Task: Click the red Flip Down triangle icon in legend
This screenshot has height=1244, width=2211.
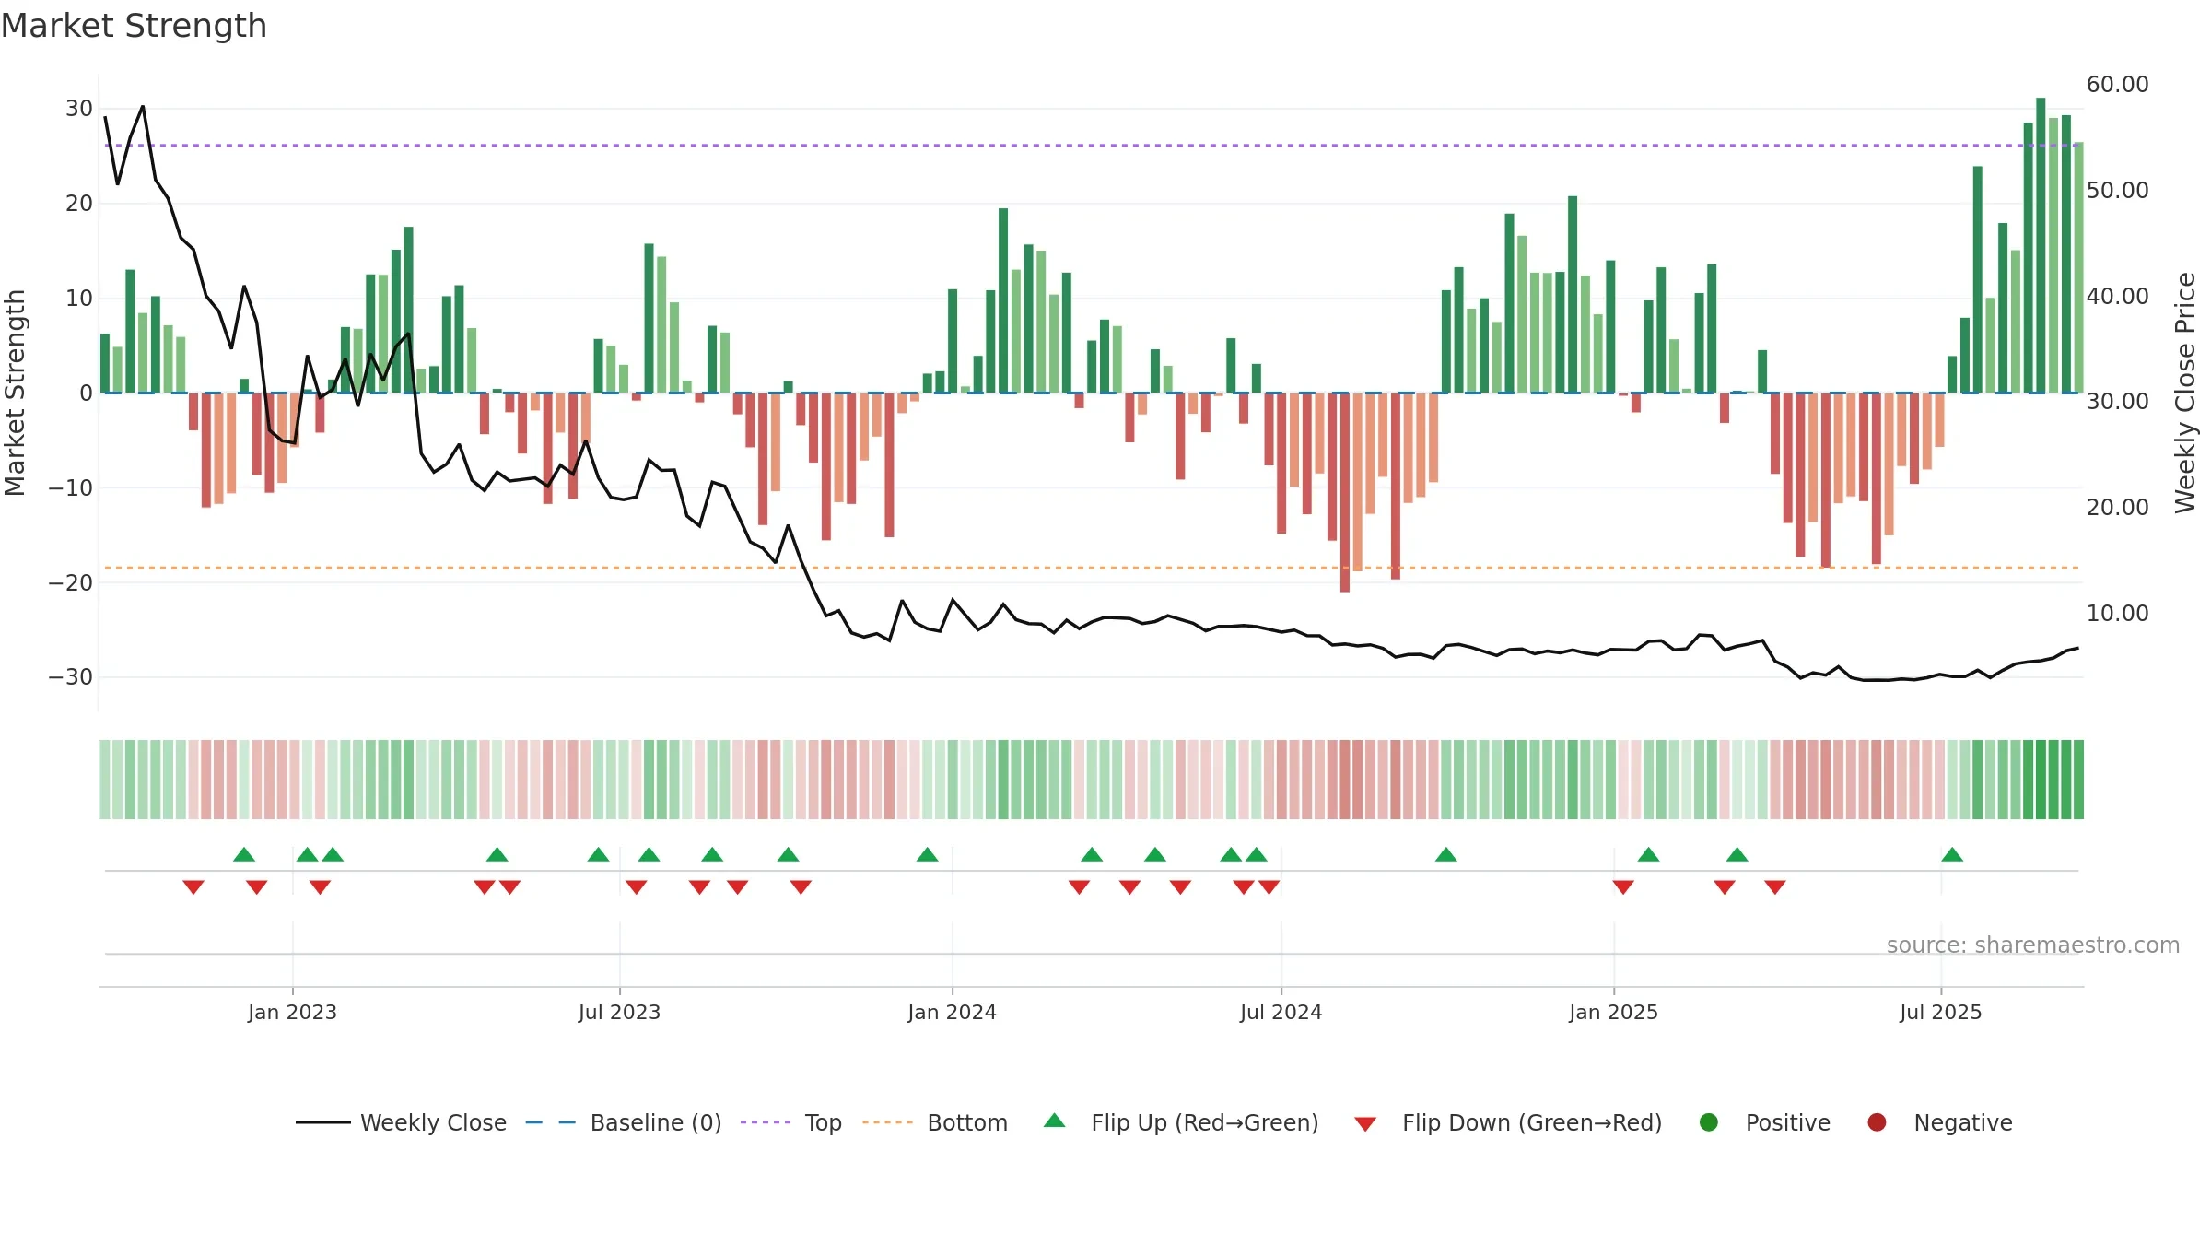Action: coord(1365,1124)
